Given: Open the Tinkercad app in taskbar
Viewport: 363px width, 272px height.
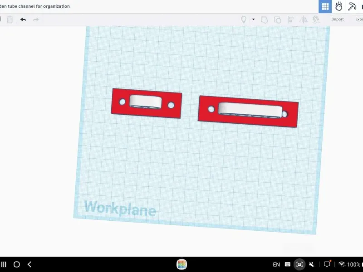Looking at the screenshot, I should click(x=181, y=264).
